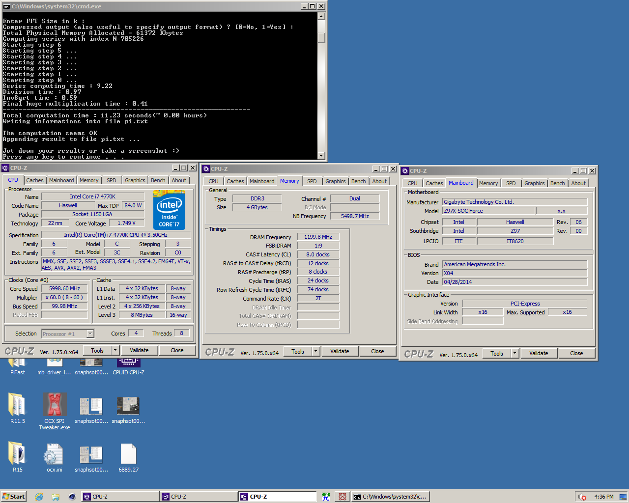Open Tools dropdown arrow in CPU-Z Mainboard window
Image resolution: width=629 pixels, height=503 pixels.
(x=515, y=353)
